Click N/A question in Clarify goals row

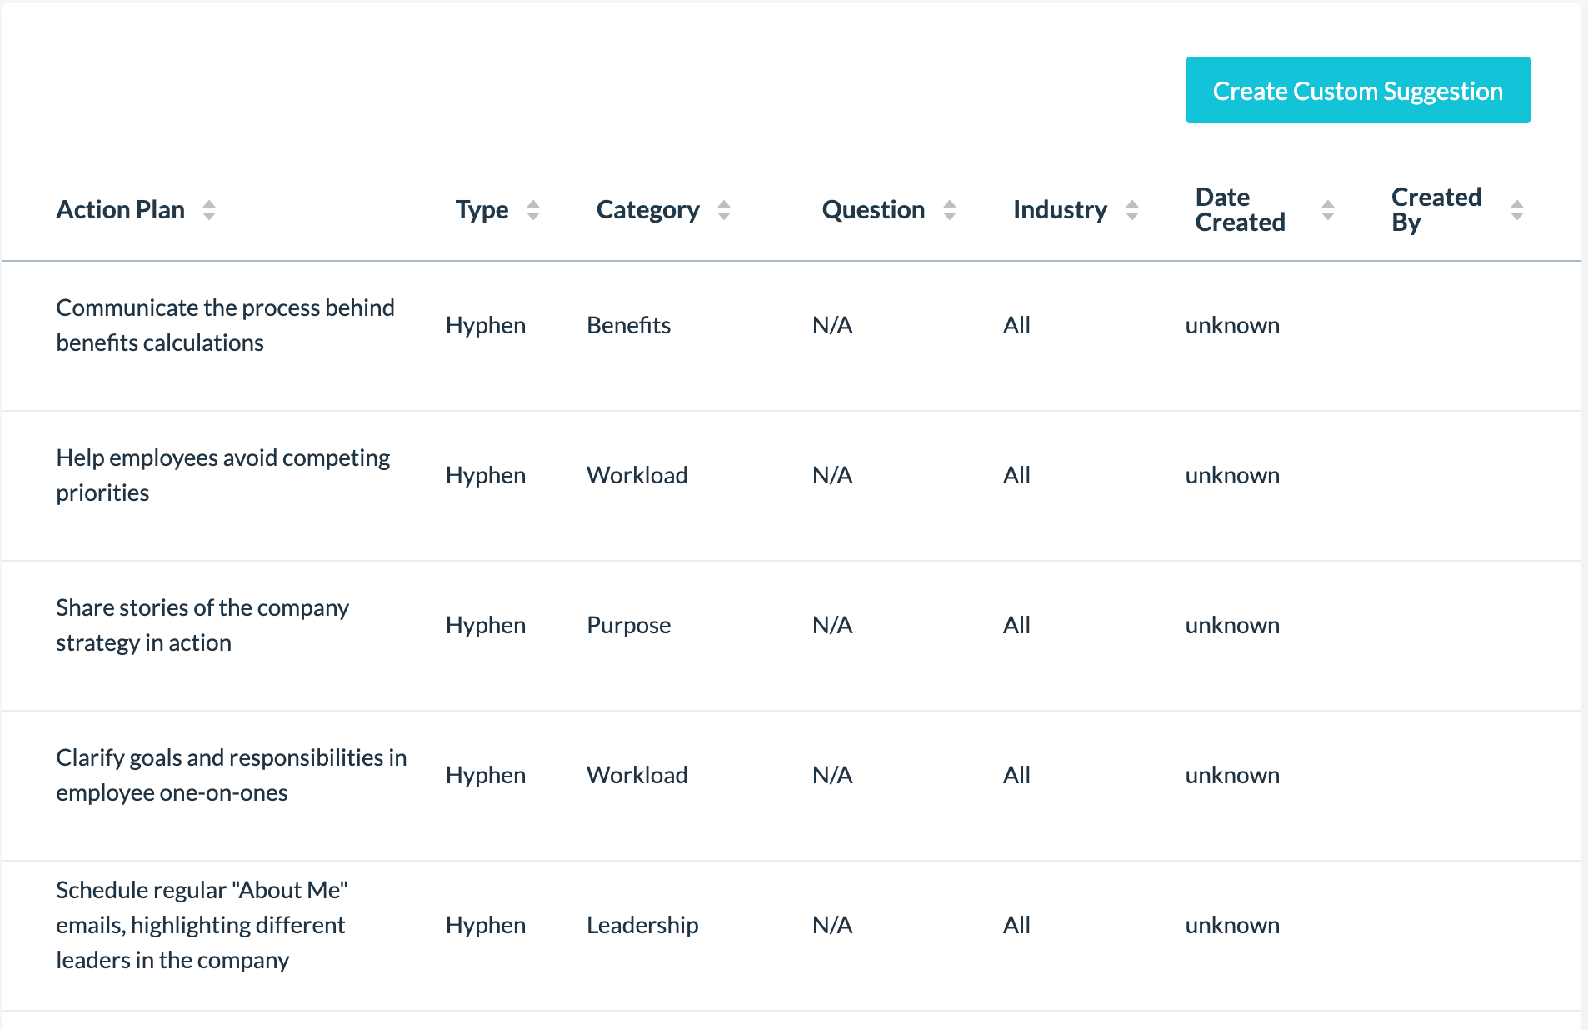832,775
